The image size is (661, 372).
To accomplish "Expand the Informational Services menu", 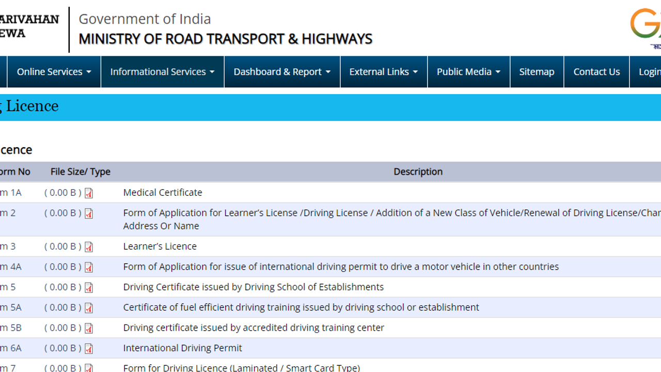I will pyautogui.click(x=162, y=72).
